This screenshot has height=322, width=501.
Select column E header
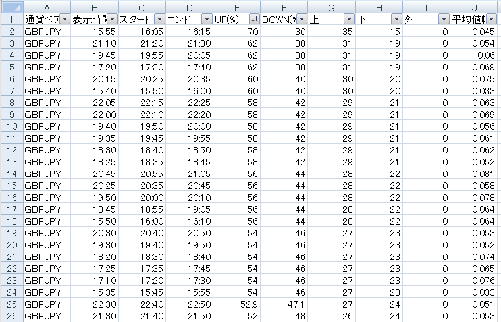pos(236,7)
